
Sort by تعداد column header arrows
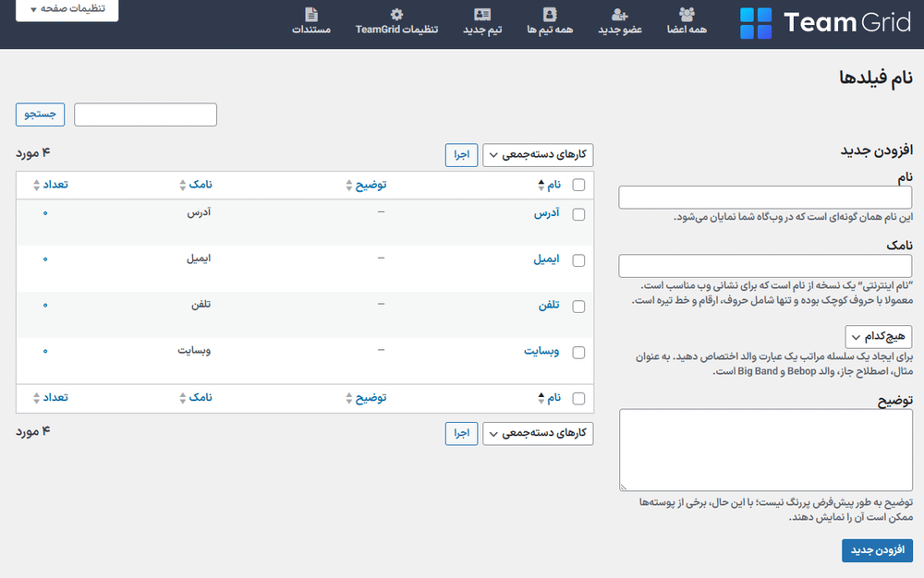click(x=37, y=186)
